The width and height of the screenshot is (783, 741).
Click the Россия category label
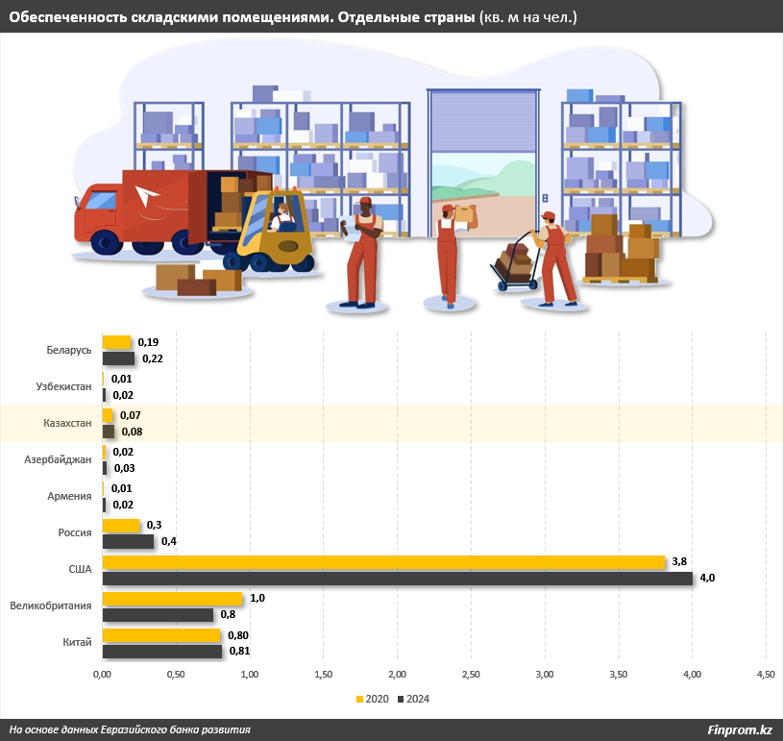click(74, 532)
